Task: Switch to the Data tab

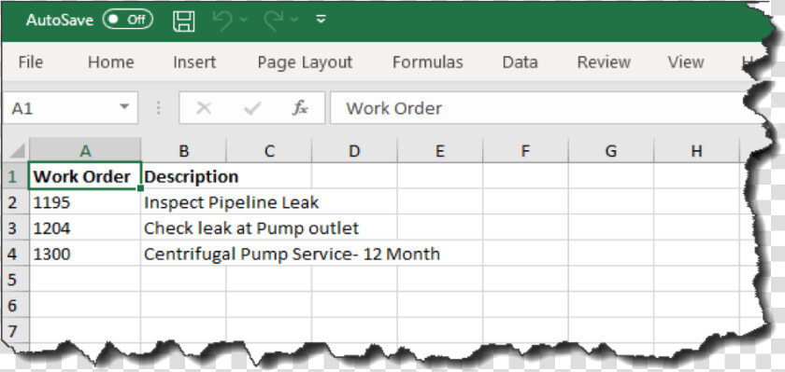Action: pos(520,62)
